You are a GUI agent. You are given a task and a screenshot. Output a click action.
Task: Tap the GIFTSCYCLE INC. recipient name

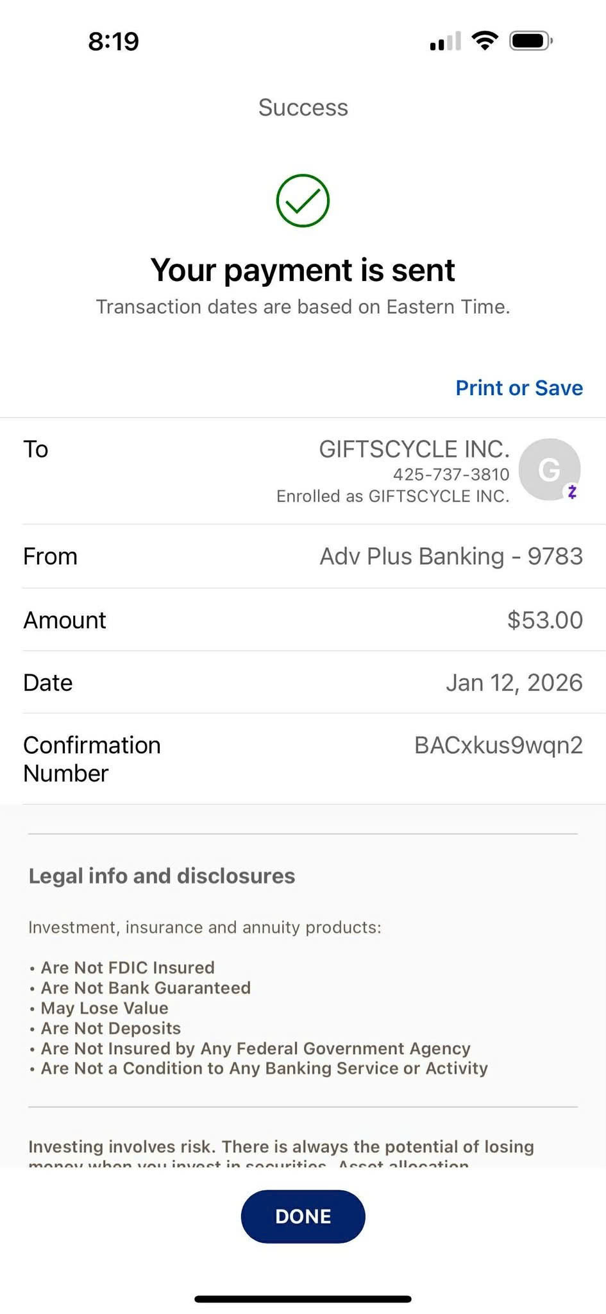pos(414,449)
